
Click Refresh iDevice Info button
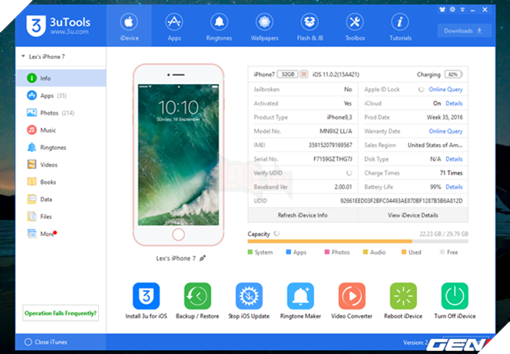[303, 215]
